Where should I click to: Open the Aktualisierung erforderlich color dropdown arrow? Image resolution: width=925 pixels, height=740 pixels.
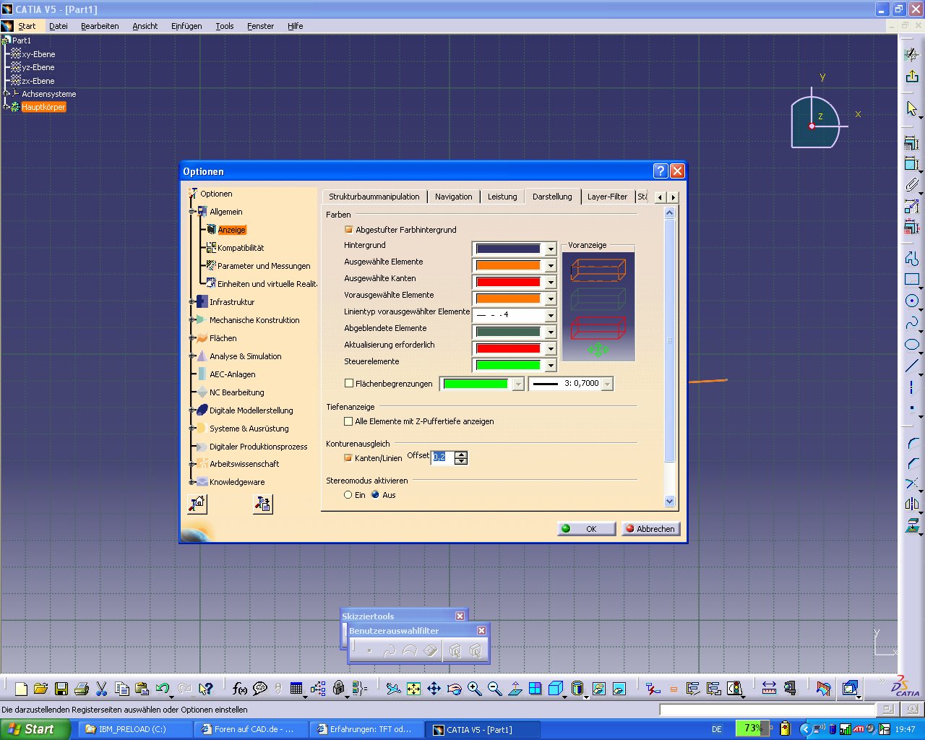(x=551, y=348)
